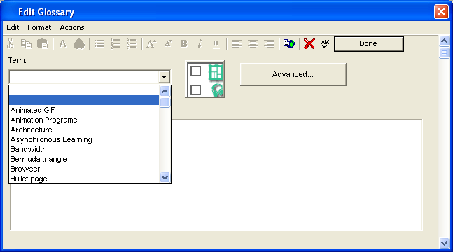Screen dimensions: 453x252
Task: Click the bulleted list icon
Action: [x=99, y=43]
